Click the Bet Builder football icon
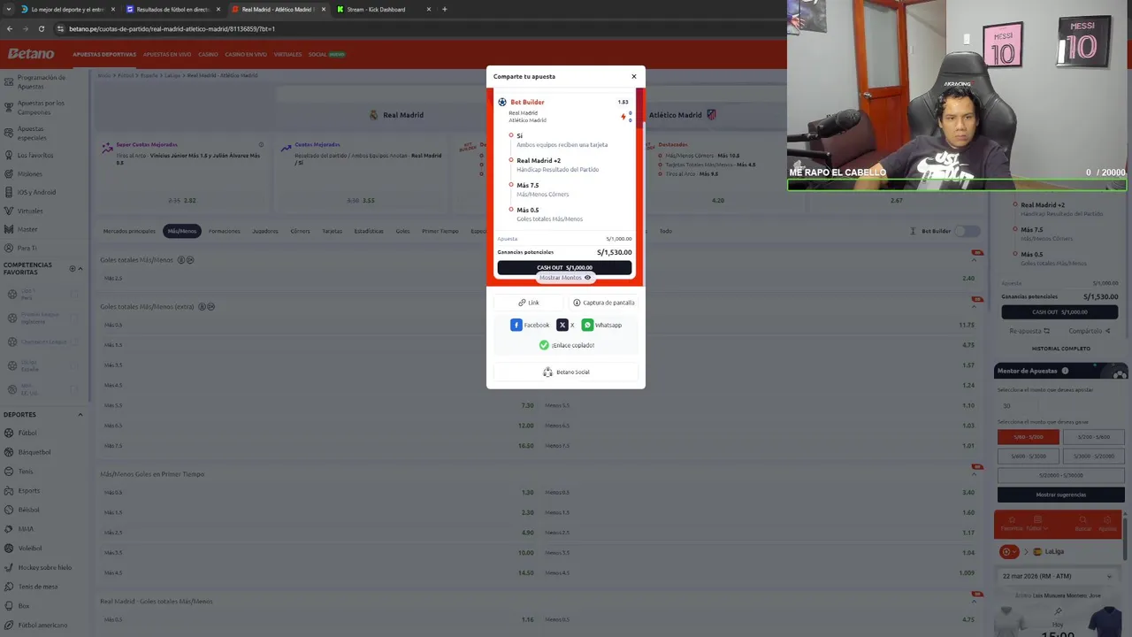Image resolution: width=1132 pixels, height=637 pixels. tap(502, 102)
